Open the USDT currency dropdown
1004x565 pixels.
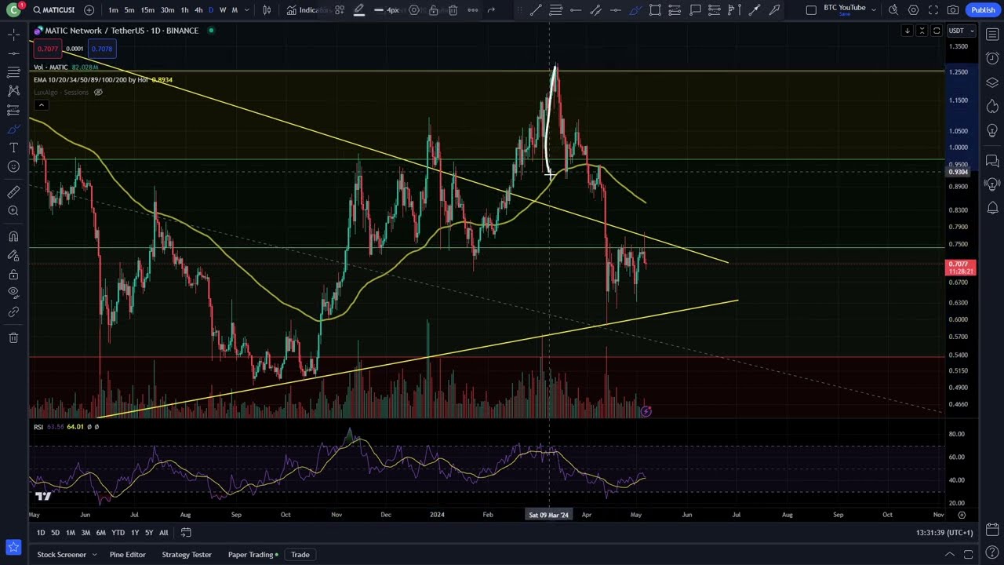pos(961,31)
